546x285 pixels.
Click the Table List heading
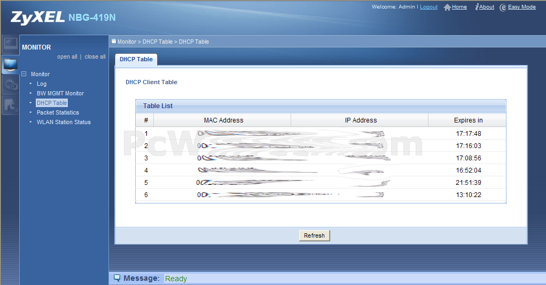(158, 106)
